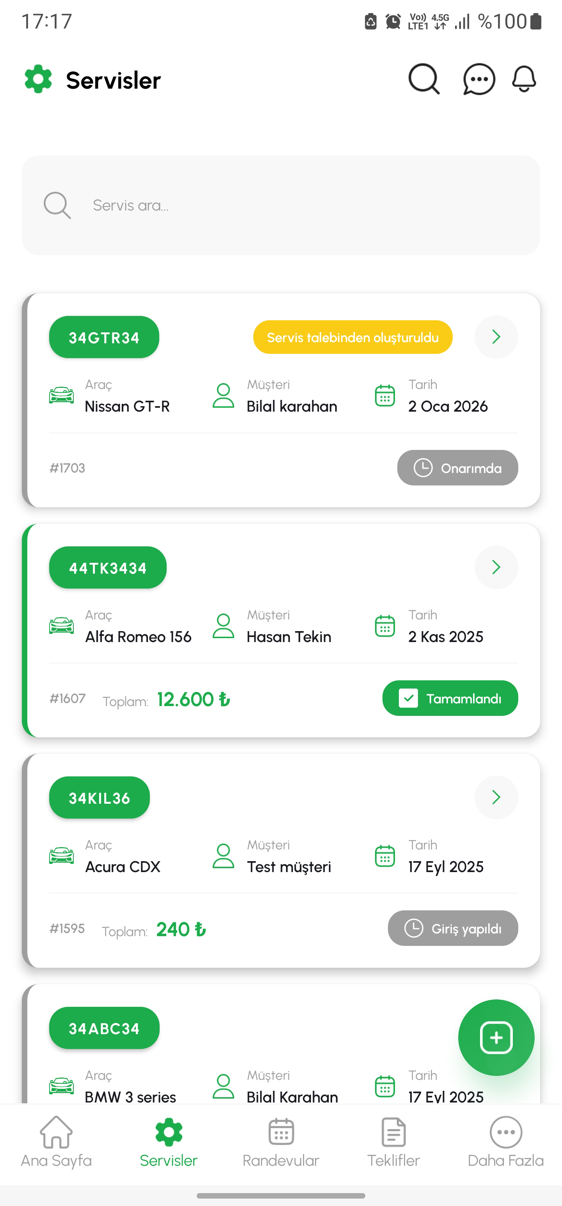Tap the checkmark box inside the Tamamlandı badge
562x1206 pixels.
(409, 698)
